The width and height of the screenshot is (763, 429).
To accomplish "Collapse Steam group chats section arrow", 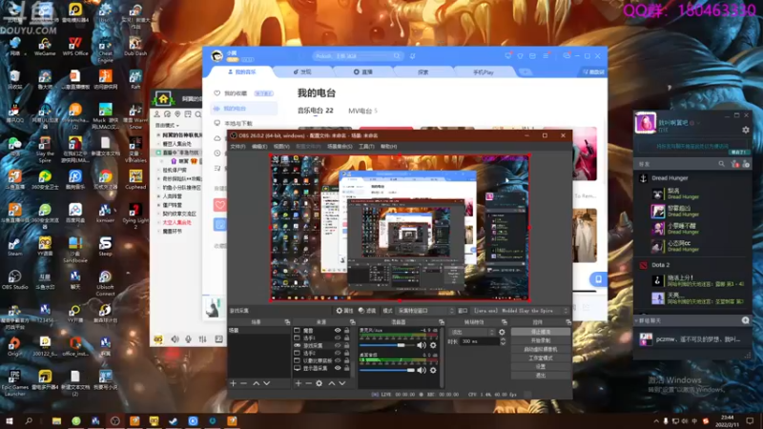I will click(636, 321).
